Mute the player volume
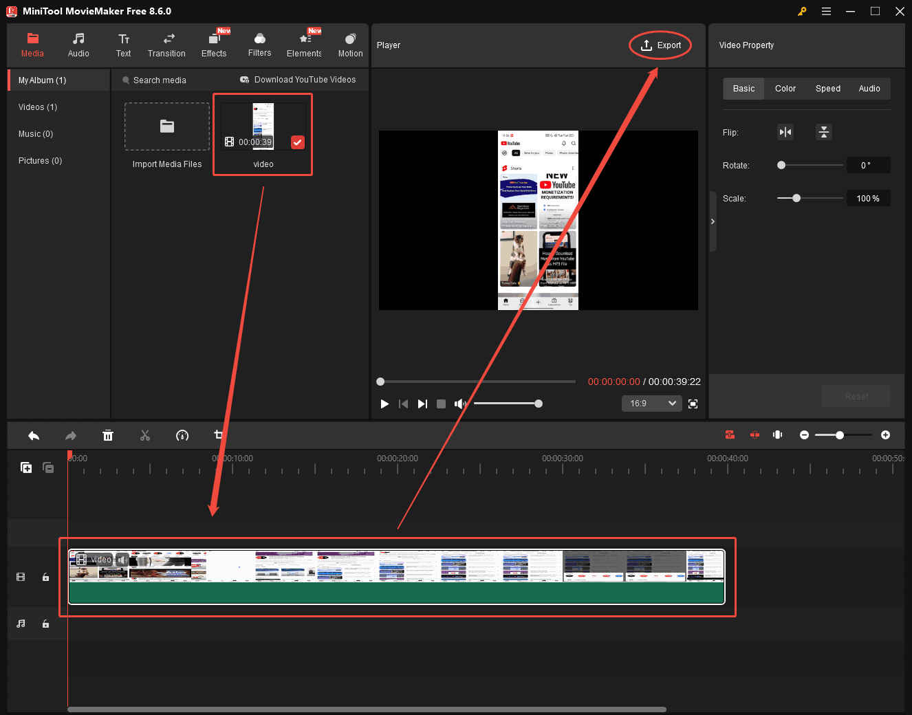This screenshot has width=912, height=715. 460,404
